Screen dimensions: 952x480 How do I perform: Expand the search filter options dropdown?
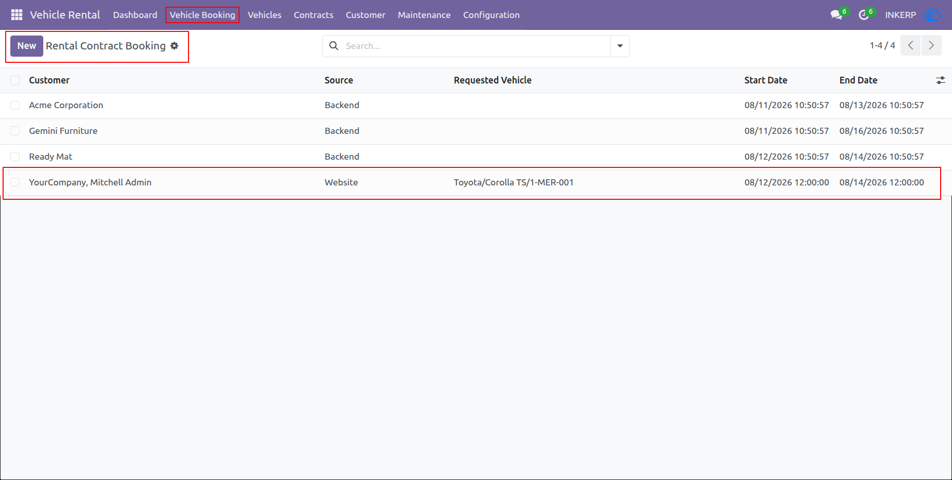pyautogui.click(x=620, y=46)
